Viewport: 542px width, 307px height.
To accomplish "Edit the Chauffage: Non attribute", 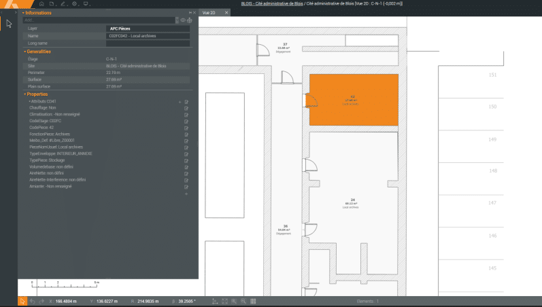I will coord(186,109).
